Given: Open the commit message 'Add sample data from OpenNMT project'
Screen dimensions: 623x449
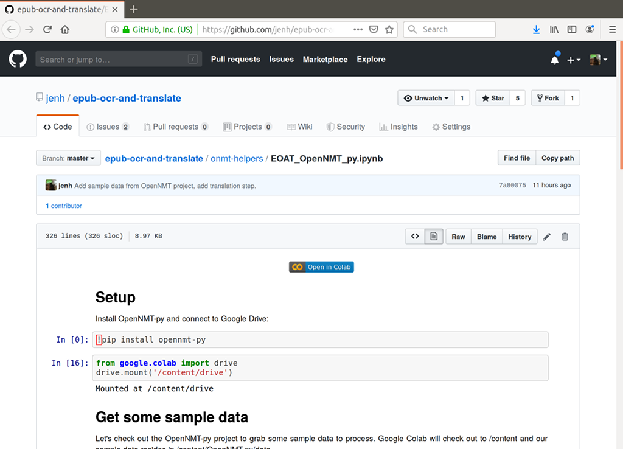Looking at the screenshot, I should [165, 186].
